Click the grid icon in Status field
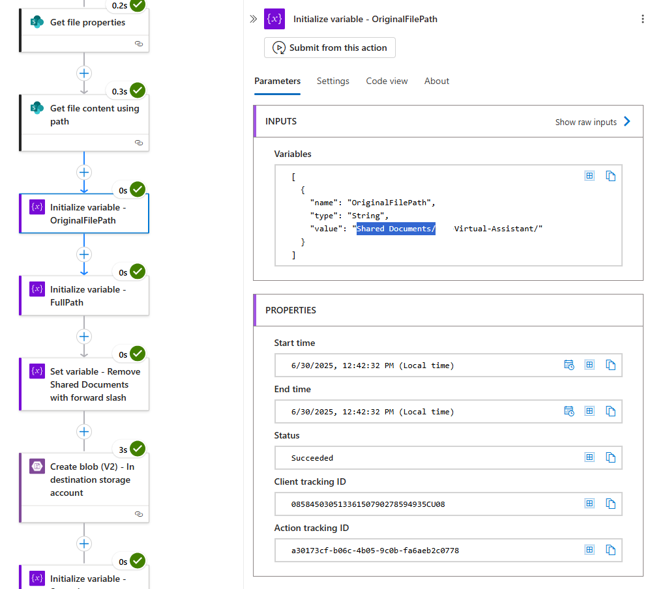The width and height of the screenshot is (652, 589). click(589, 457)
